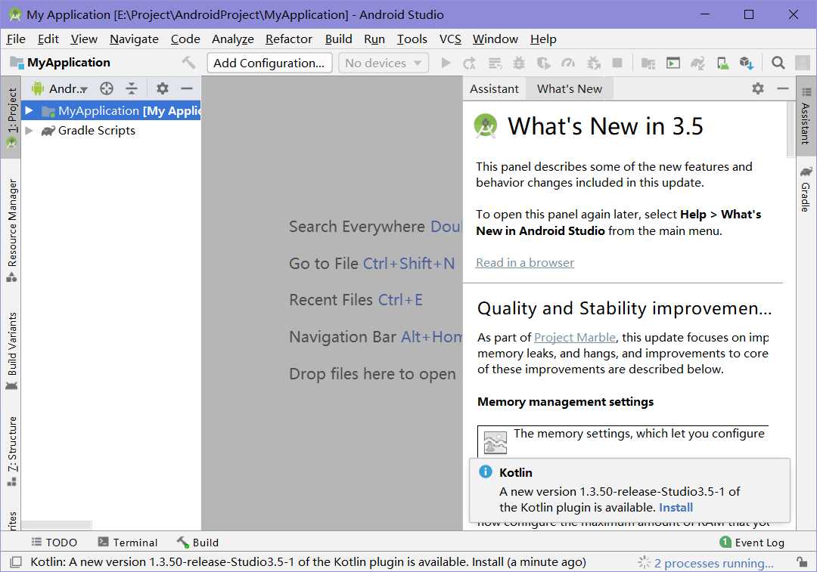Image resolution: width=817 pixels, height=572 pixels.
Task: Click the MyApplication navigation bar breadcrumb
Action: point(61,63)
